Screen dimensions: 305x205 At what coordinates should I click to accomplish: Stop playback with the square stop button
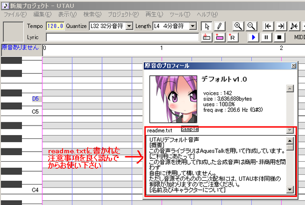[279, 37]
